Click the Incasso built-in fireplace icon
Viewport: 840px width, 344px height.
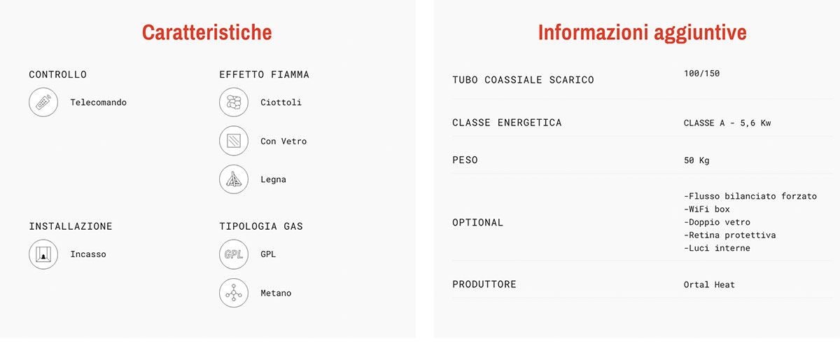coord(43,254)
